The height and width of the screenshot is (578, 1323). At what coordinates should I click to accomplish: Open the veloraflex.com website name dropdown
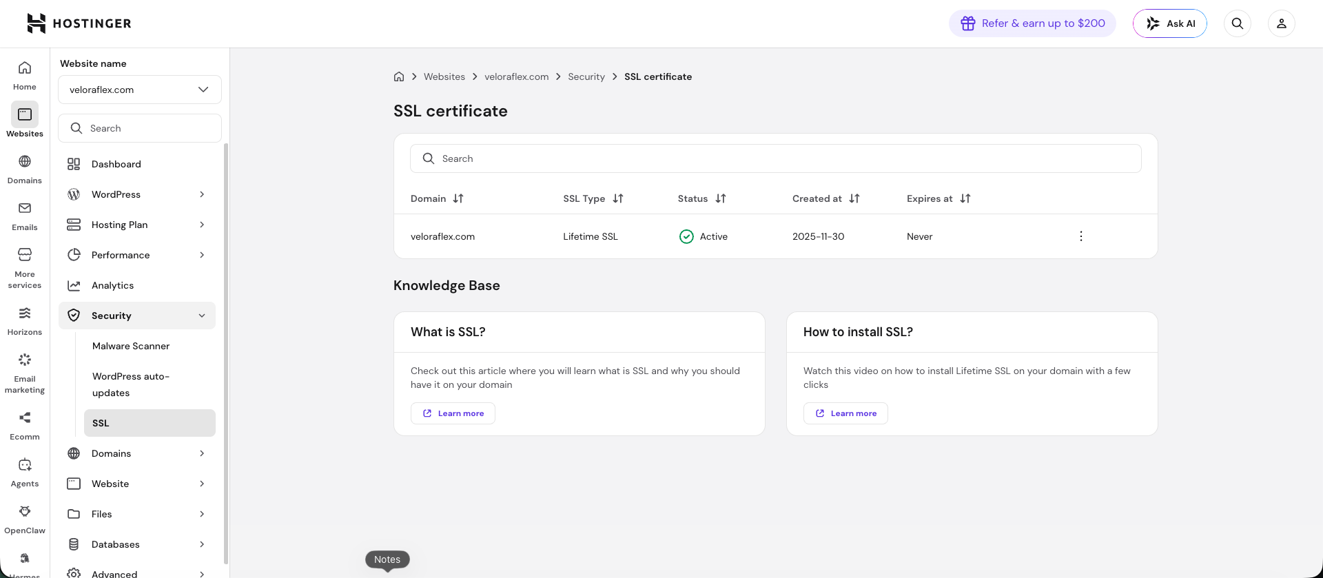pos(140,90)
